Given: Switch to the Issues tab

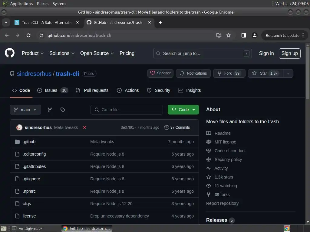Looking at the screenshot, I should (x=53, y=90).
